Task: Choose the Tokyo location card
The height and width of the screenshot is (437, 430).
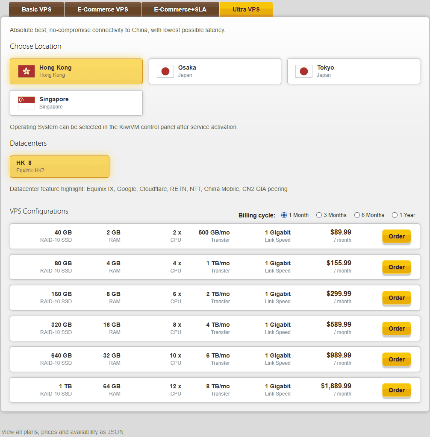Action: click(353, 71)
